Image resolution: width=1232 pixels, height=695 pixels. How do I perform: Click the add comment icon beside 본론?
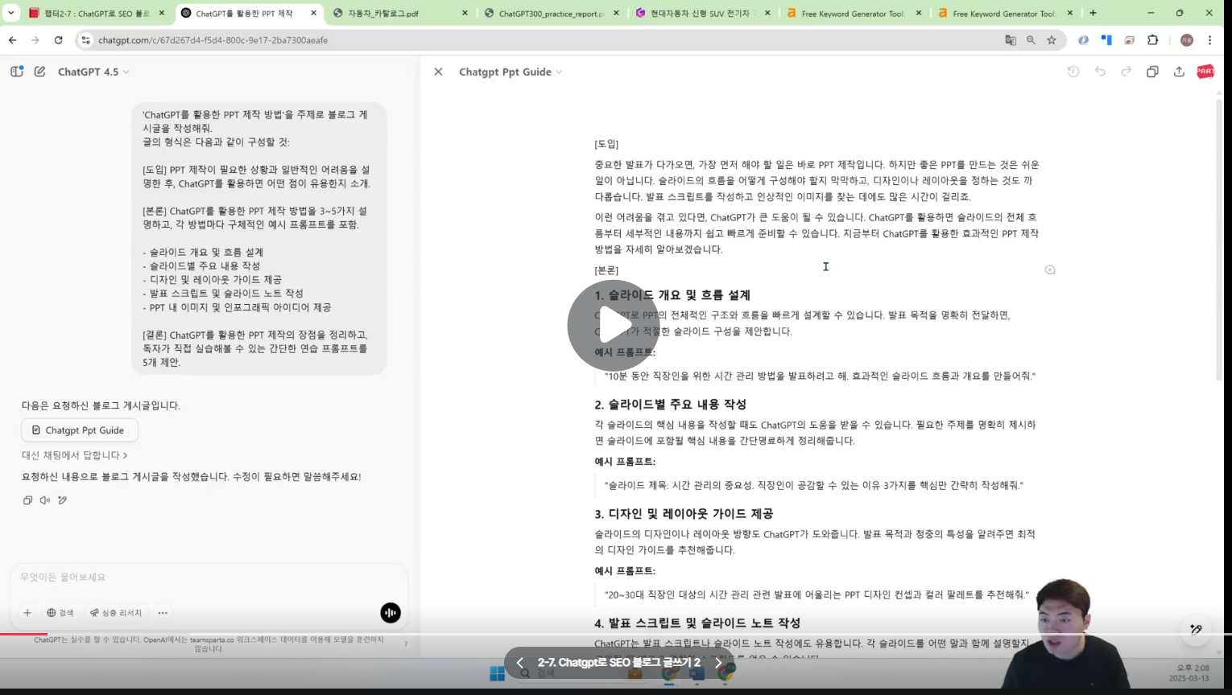(1050, 270)
